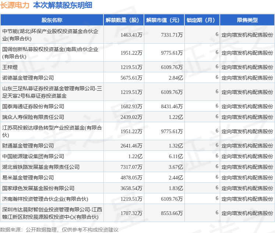Click lock period 6 in 诺德基金 row

[x=217, y=77]
